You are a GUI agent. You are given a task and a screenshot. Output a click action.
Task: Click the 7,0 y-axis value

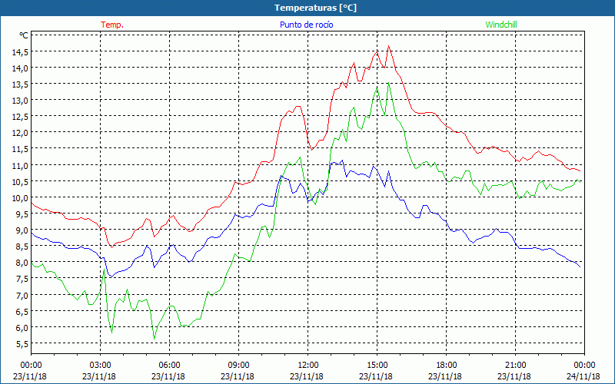click(x=23, y=295)
